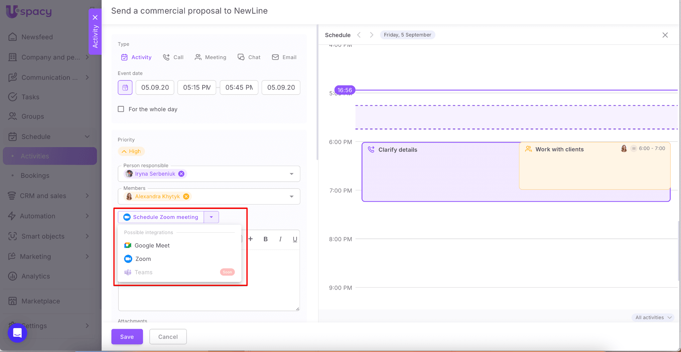Collapse the Zoom meeting integrations dropdown arrow
681x352 pixels.
(211, 217)
